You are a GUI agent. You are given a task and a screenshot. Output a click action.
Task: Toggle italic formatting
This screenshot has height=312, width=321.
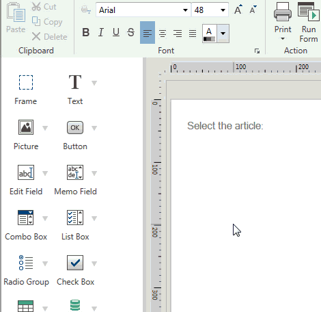tap(101, 32)
